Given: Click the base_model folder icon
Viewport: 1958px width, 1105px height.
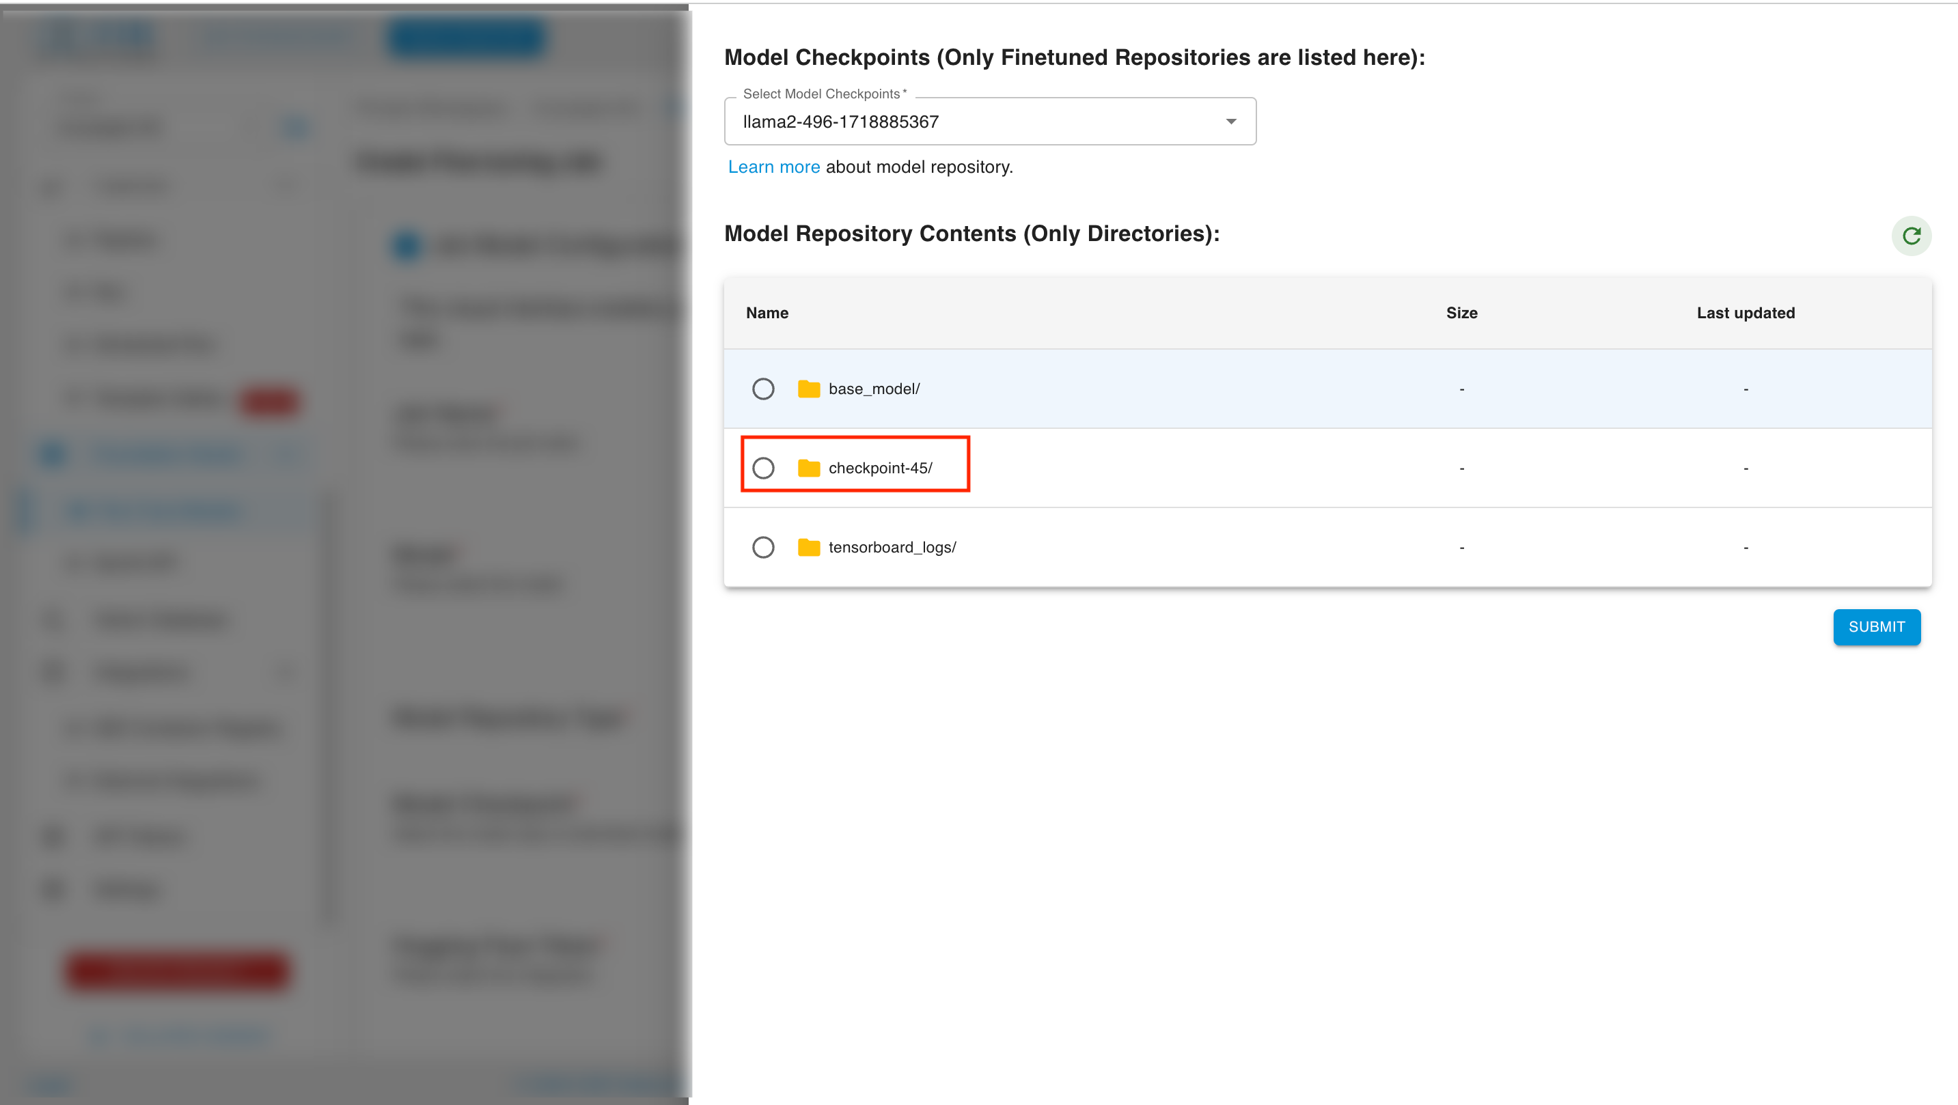Looking at the screenshot, I should coord(809,389).
